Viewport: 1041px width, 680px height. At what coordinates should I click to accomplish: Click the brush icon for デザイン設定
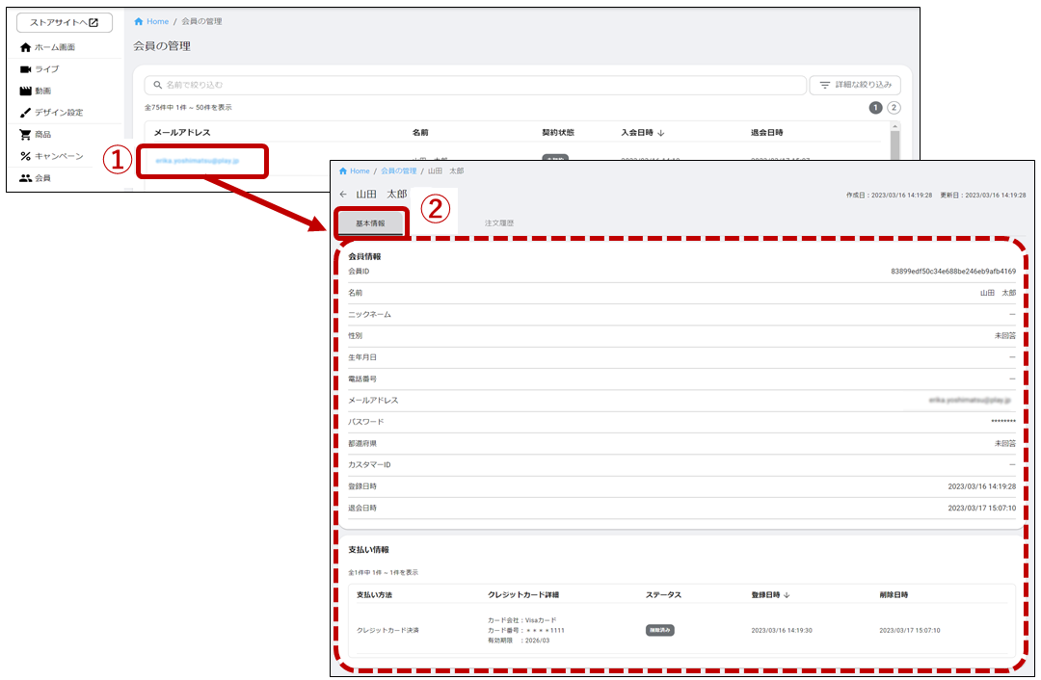(x=25, y=112)
